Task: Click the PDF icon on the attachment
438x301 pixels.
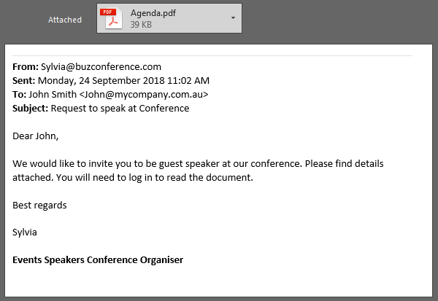Action: tap(111, 19)
